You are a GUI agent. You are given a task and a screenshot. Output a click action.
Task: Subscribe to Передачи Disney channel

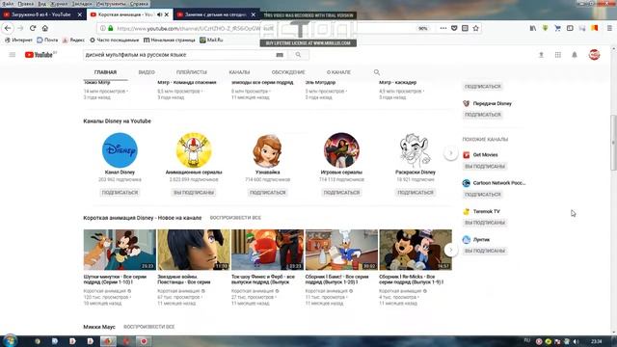pos(483,115)
